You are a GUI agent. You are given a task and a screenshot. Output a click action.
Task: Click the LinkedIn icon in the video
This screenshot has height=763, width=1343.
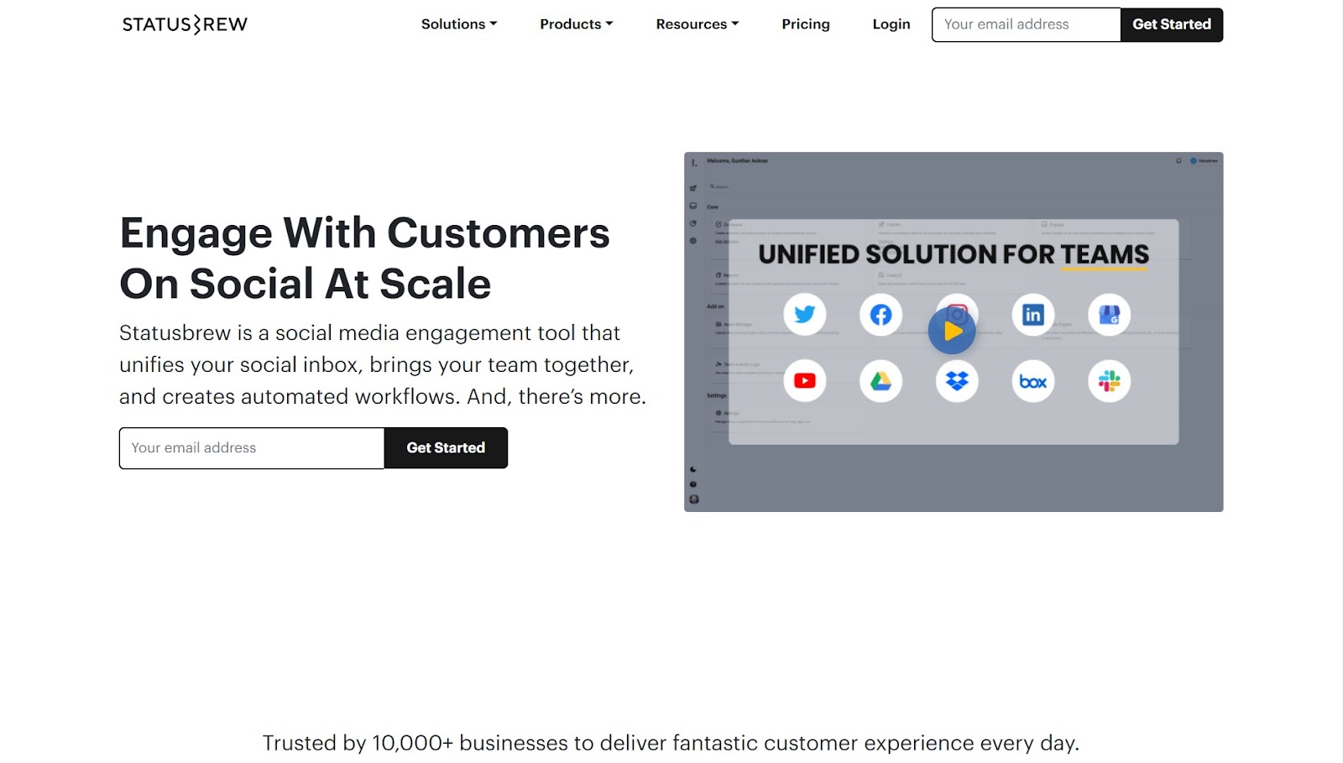click(x=1032, y=315)
